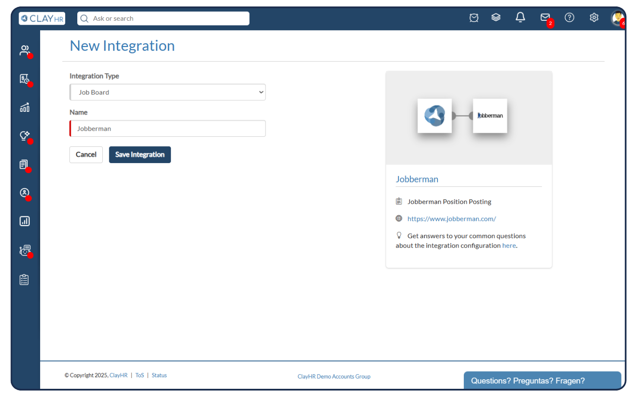
Task: Click the Ask or search field
Action: pyautogui.click(x=163, y=19)
